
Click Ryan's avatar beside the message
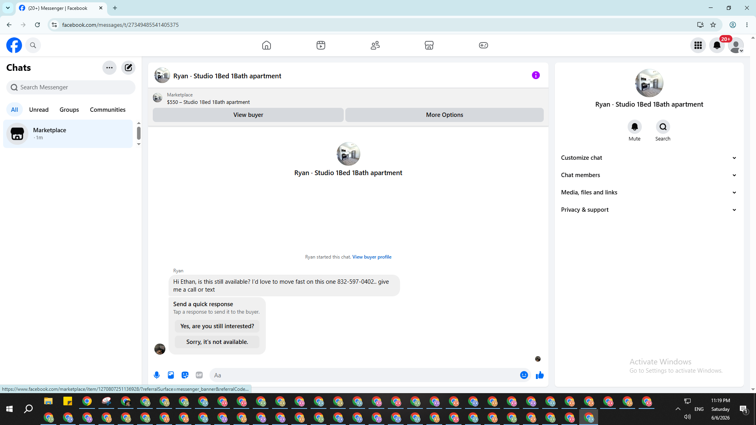pyautogui.click(x=160, y=349)
